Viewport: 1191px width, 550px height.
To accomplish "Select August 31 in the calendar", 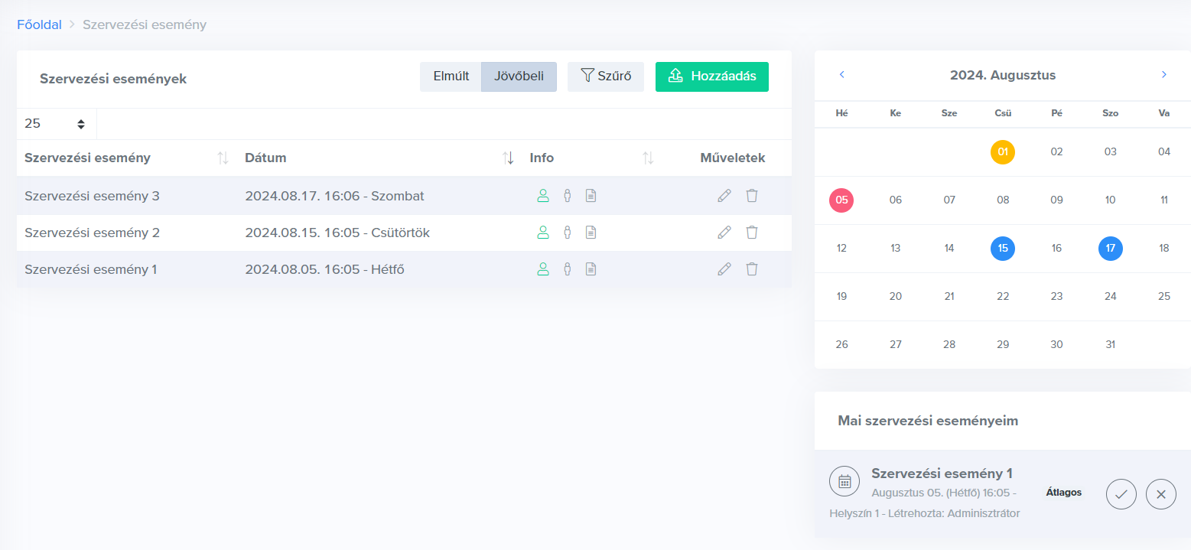I will point(1111,345).
